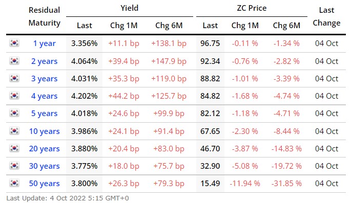Click the Residual Maturity column header

44,16
